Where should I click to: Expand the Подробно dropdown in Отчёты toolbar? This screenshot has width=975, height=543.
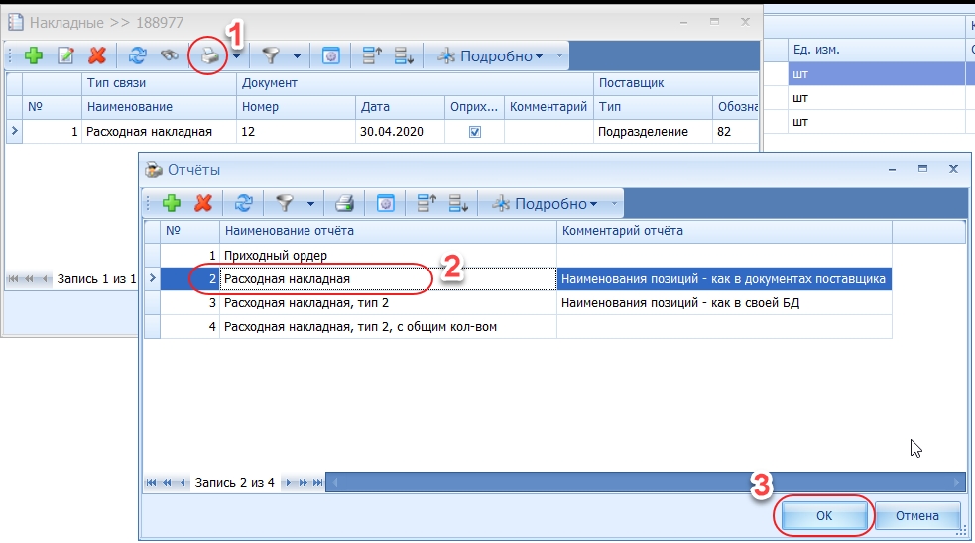click(593, 204)
